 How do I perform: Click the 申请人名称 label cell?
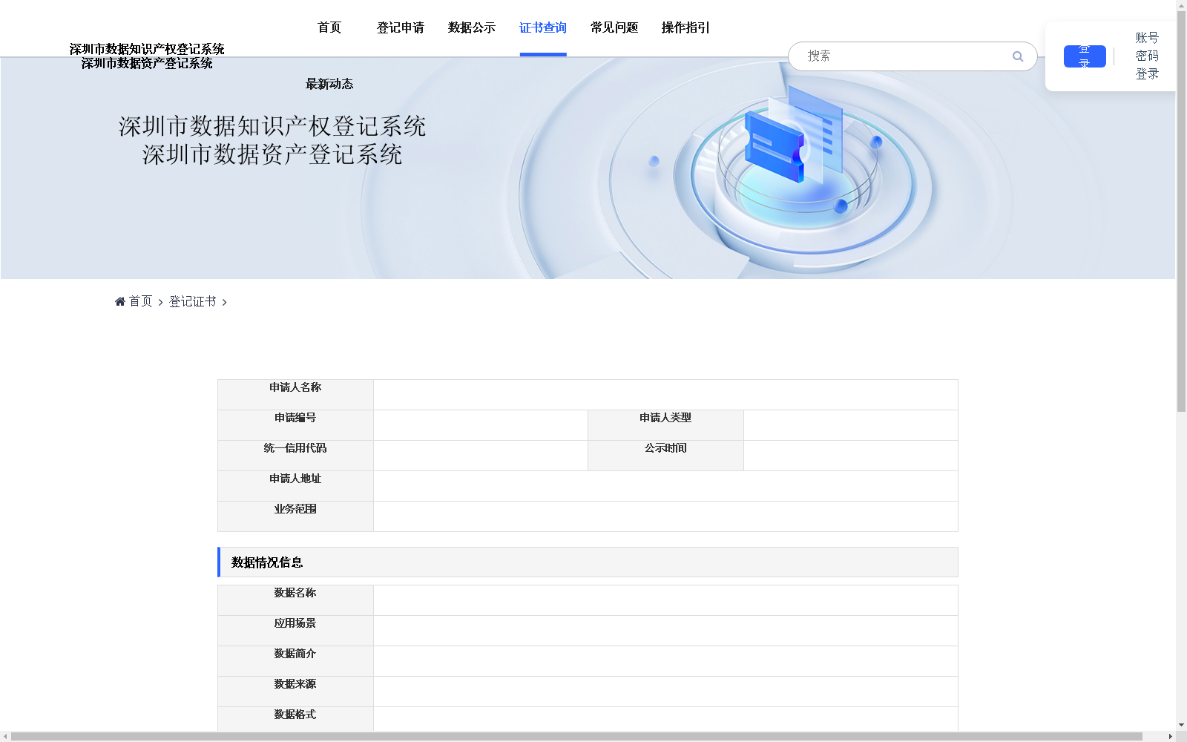[295, 395]
